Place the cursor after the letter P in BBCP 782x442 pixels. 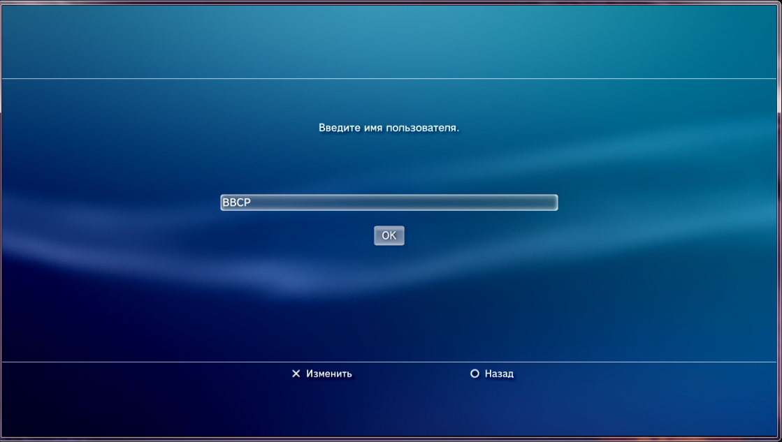pyautogui.click(x=252, y=202)
